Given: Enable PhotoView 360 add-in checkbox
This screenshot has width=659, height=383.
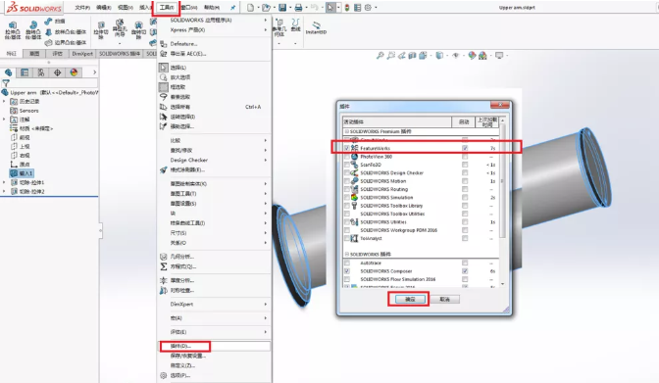Looking at the screenshot, I should tap(347, 157).
